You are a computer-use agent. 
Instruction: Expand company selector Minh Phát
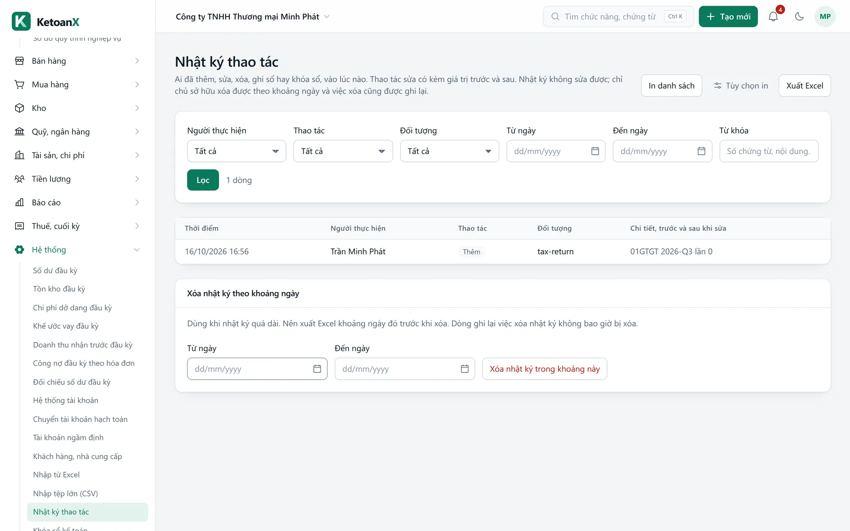(x=253, y=16)
